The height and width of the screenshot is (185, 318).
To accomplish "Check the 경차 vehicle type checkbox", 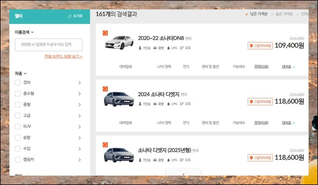I will 18,83.
